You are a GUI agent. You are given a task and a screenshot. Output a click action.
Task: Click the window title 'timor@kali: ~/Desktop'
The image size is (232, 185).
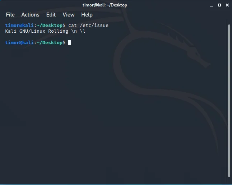(x=105, y=5)
